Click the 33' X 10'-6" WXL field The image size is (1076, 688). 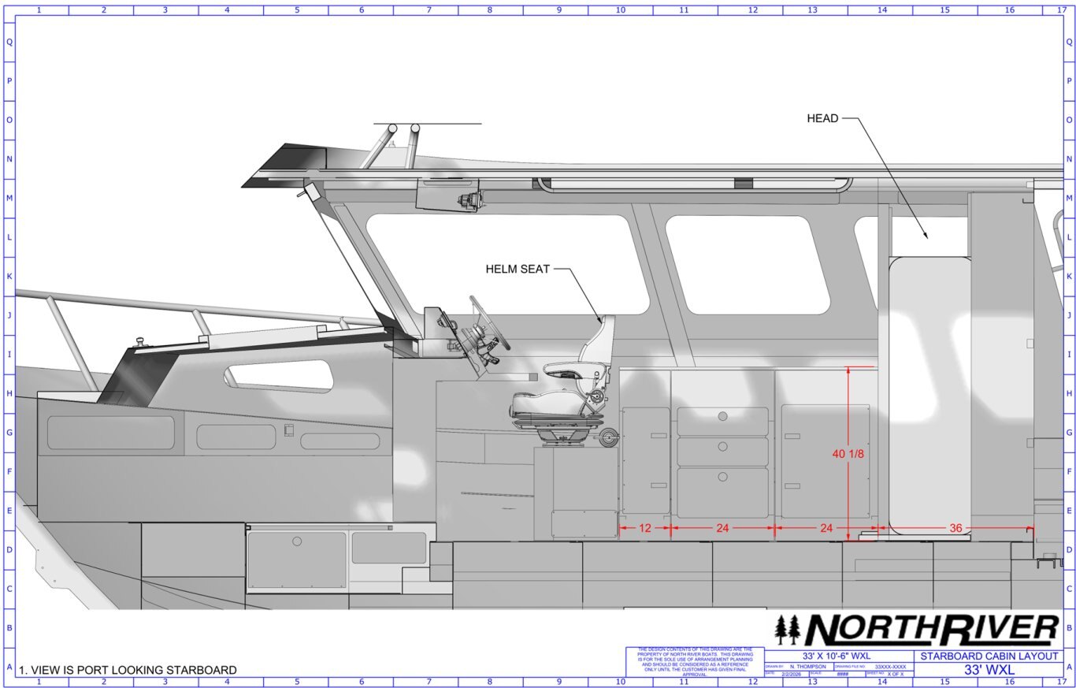pos(836,656)
